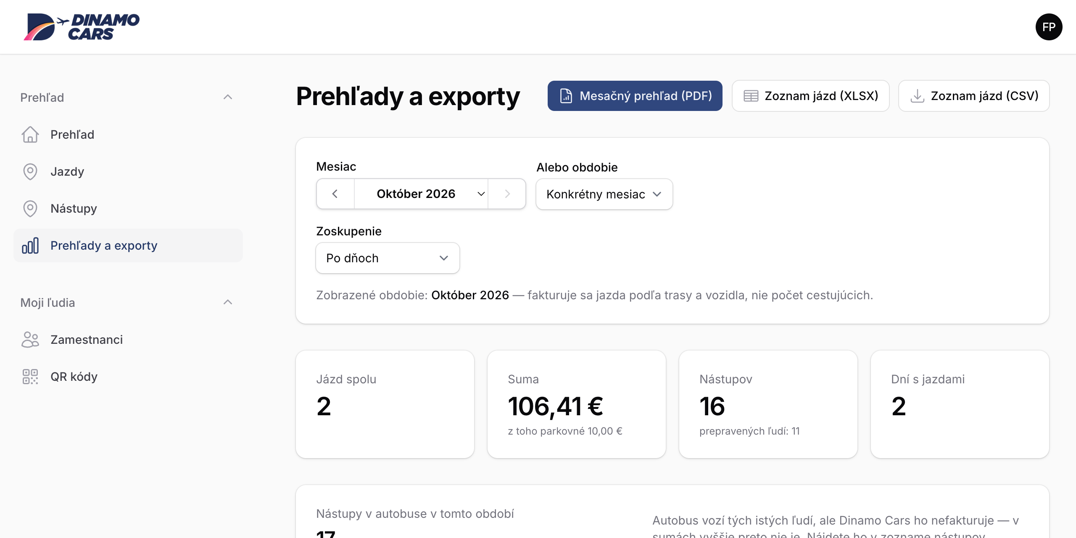Viewport: 1076px width, 538px height.
Task: Click the Zobrazené obdobie description text
Action: click(594, 295)
